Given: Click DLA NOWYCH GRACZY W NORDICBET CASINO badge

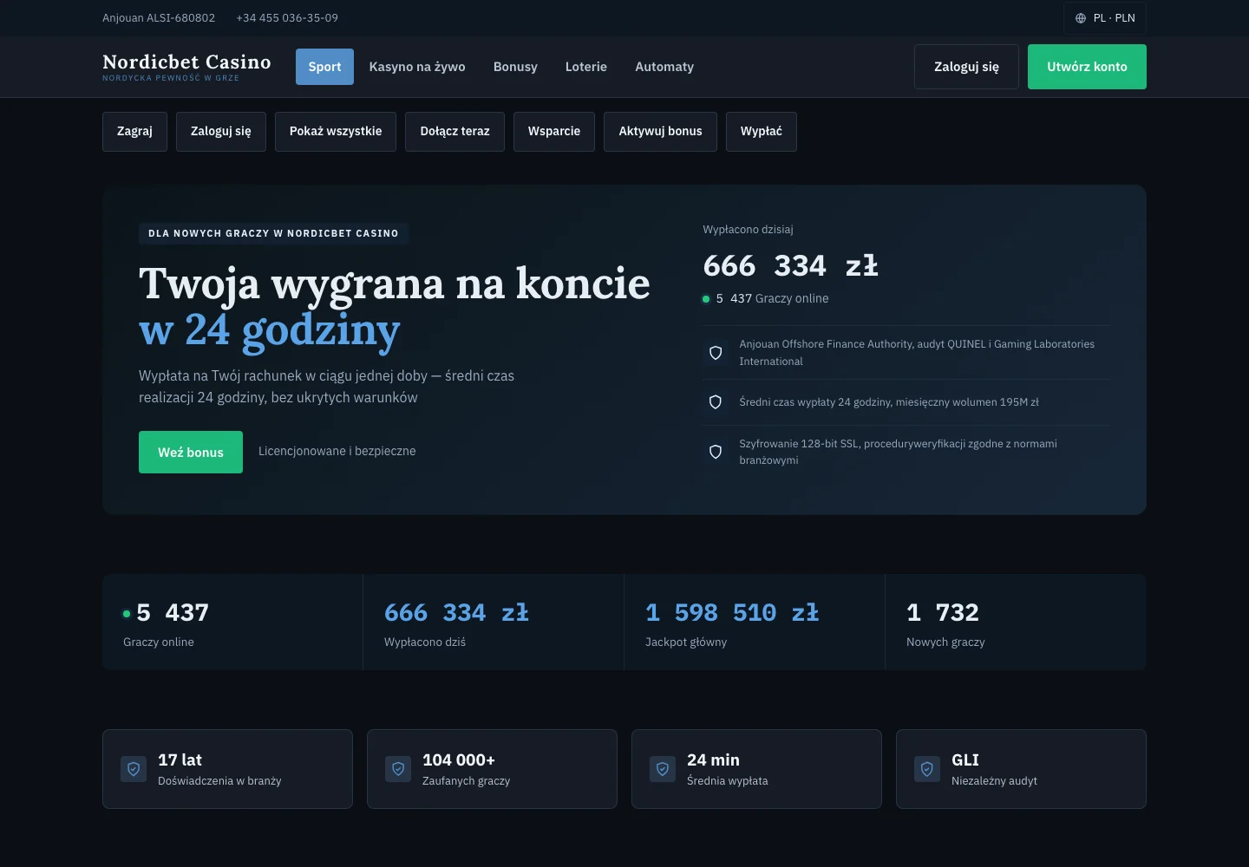Looking at the screenshot, I should pos(273,233).
